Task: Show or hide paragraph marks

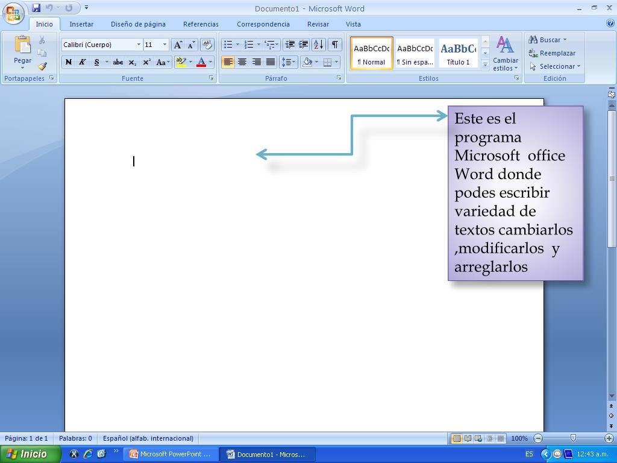Action: (x=334, y=45)
